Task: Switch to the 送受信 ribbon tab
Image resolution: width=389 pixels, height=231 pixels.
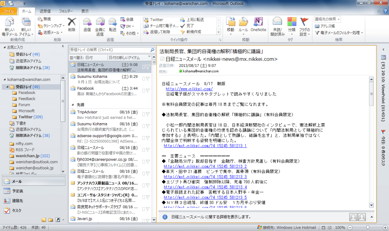Action: 45,11
